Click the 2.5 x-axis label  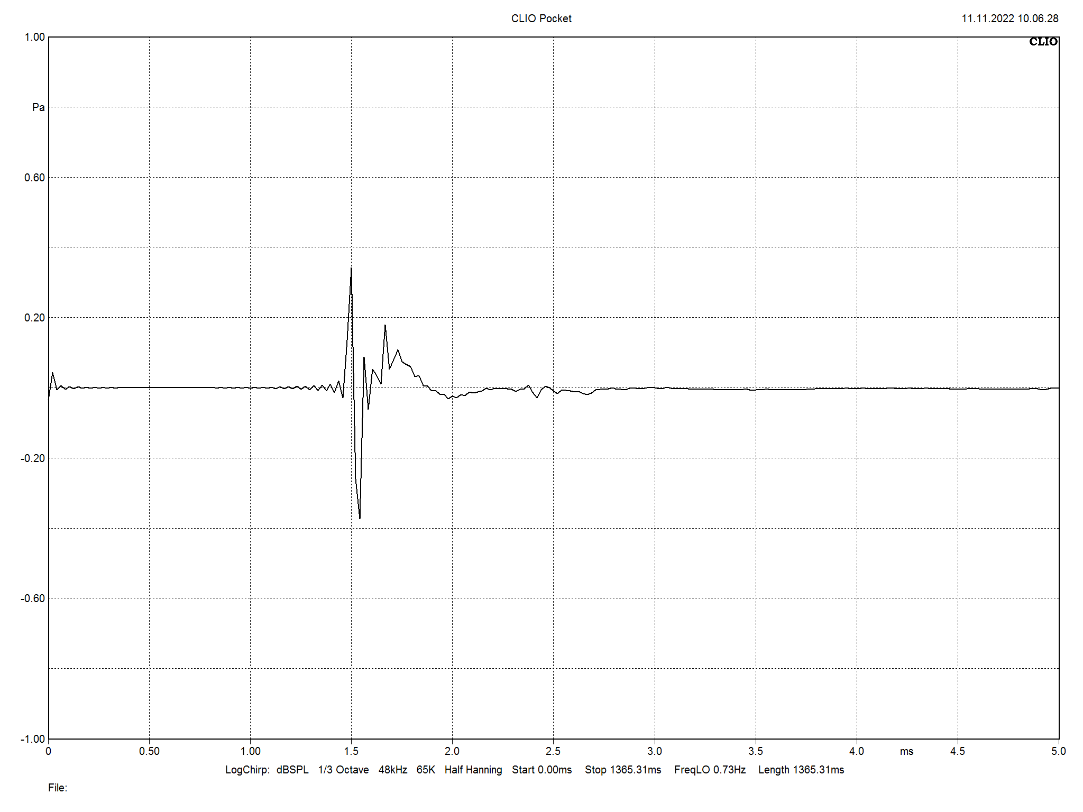pyautogui.click(x=553, y=751)
